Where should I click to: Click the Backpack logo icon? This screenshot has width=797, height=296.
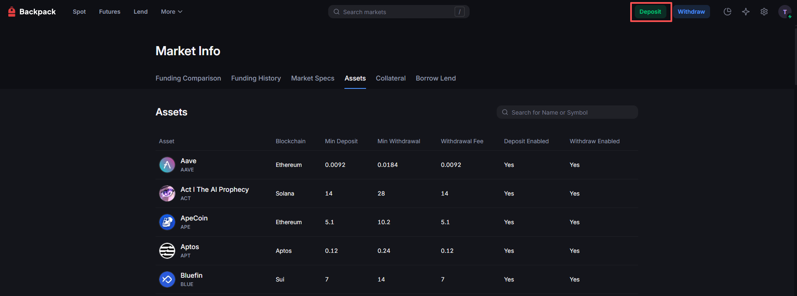pyautogui.click(x=12, y=12)
